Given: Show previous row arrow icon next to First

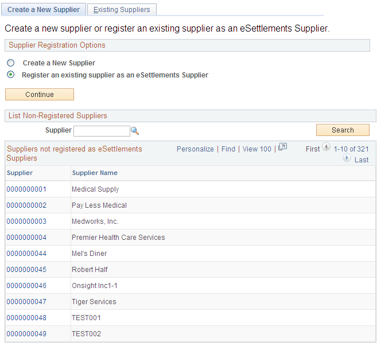Looking at the screenshot, I should (x=326, y=147).
